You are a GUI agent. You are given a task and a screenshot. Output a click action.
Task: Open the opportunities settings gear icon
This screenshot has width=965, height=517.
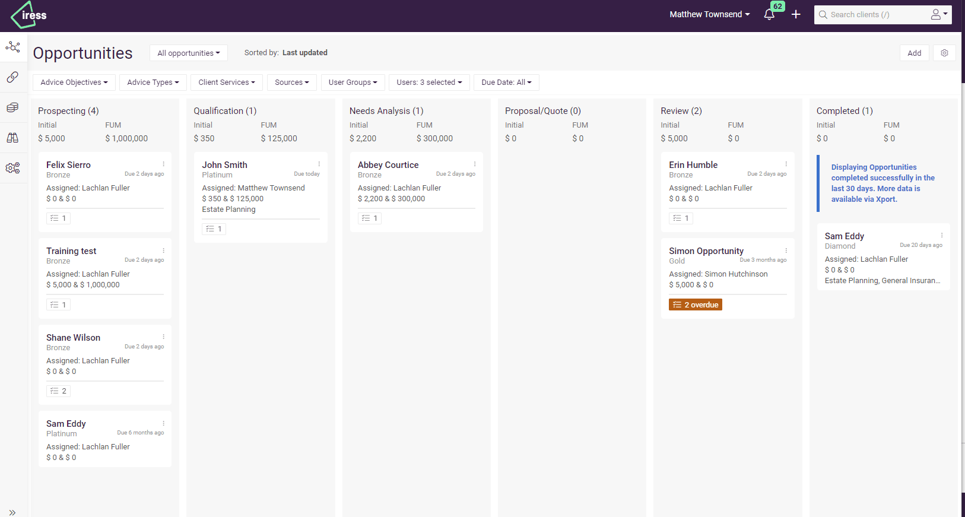944,53
